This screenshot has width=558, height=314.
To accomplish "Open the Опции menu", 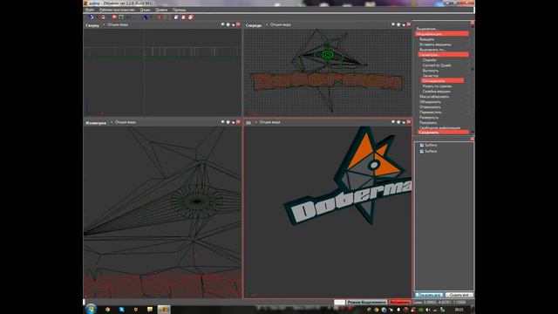I will click(146, 10).
